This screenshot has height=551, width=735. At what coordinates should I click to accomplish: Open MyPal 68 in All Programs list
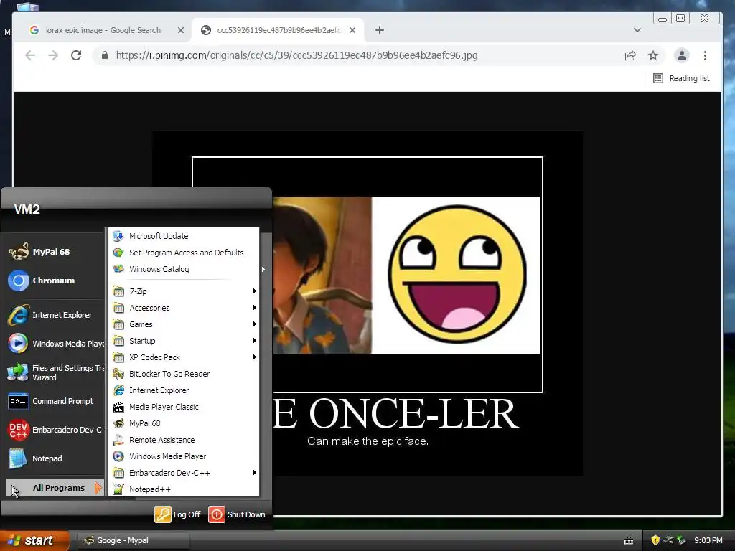(x=183, y=423)
